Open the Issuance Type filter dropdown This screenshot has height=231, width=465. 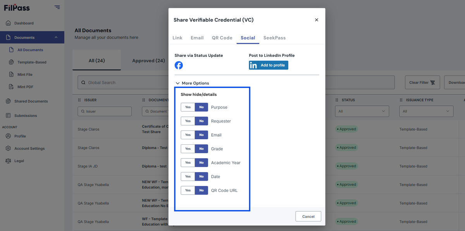[426, 111]
